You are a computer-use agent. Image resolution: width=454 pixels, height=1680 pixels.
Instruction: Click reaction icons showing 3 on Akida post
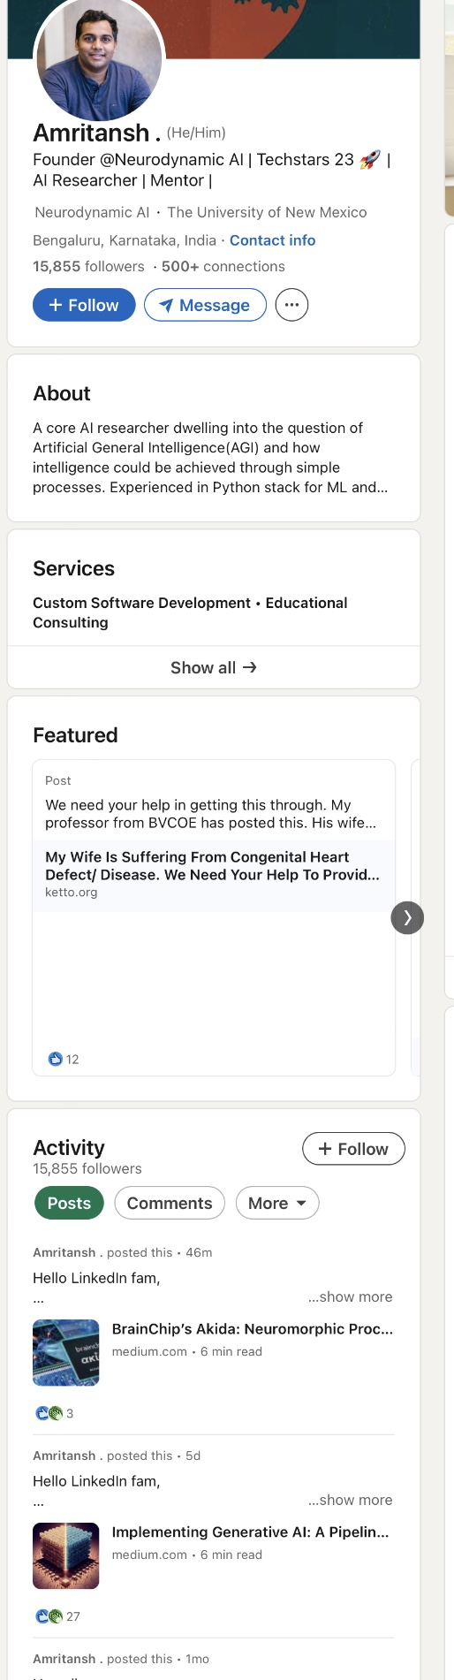click(49, 1413)
